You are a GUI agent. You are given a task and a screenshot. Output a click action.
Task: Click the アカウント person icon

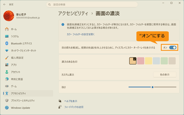pyautogui.click(x=7, y=72)
